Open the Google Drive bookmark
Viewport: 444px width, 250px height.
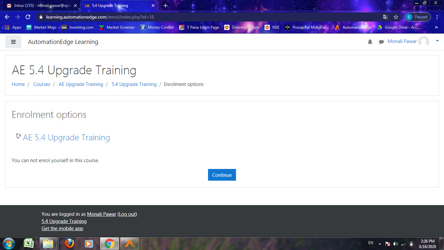(398, 27)
